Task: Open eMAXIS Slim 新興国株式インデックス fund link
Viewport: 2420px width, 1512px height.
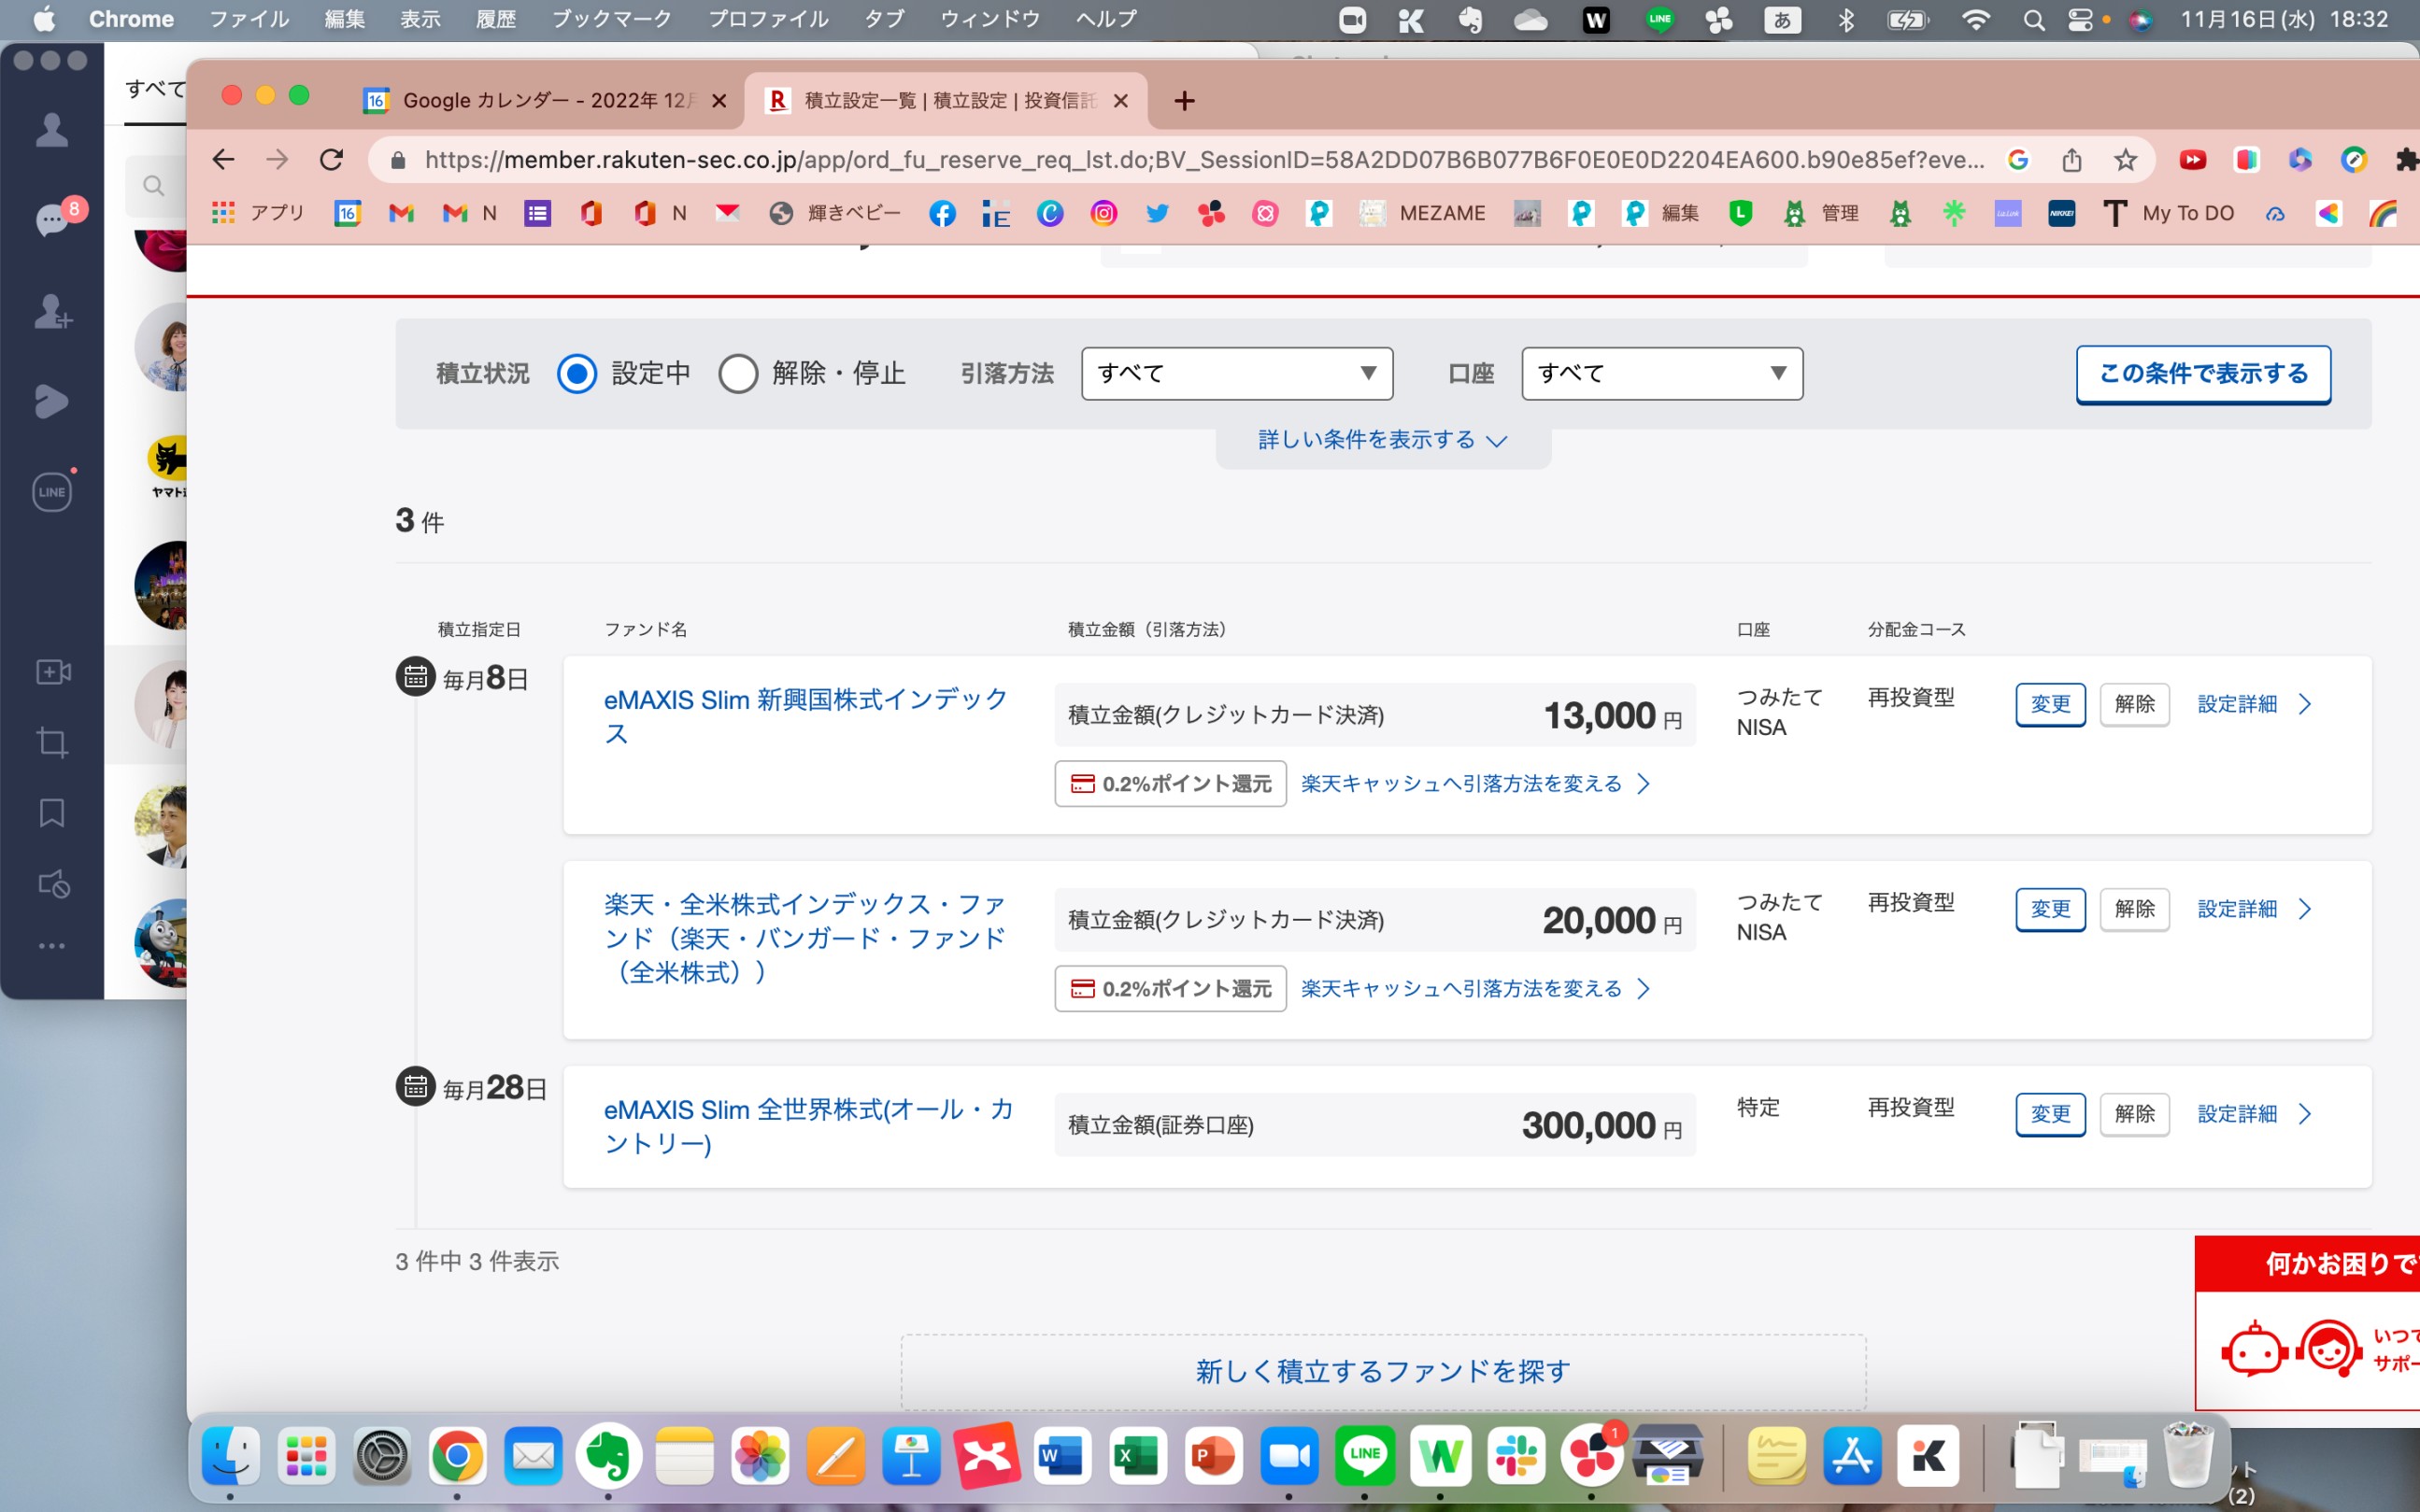Action: coord(805,716)
